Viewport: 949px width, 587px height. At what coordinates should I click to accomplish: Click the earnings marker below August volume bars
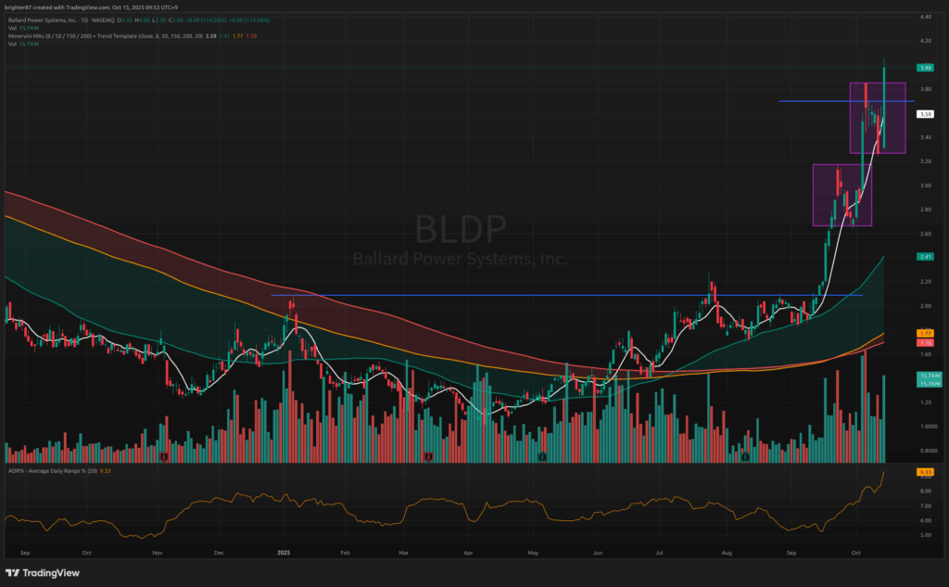click(x=745, y=456)
